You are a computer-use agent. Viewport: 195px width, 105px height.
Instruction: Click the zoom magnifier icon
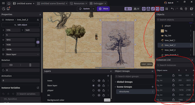click(x=181, y=9)
